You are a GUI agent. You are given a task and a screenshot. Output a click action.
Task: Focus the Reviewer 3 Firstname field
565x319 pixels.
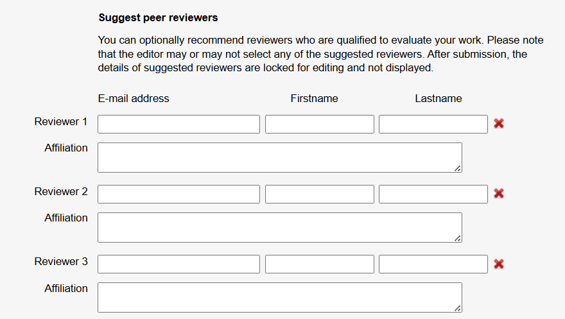tap(320, 264)
